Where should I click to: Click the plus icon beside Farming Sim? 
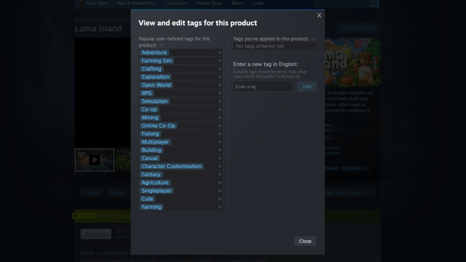pyautogui.click(x=219, y=60)
